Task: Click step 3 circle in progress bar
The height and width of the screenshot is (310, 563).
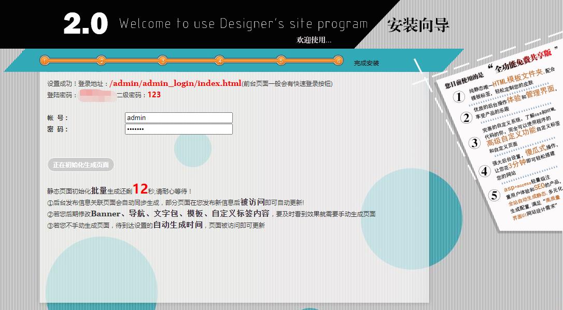Action: click(x=163, y=61)
